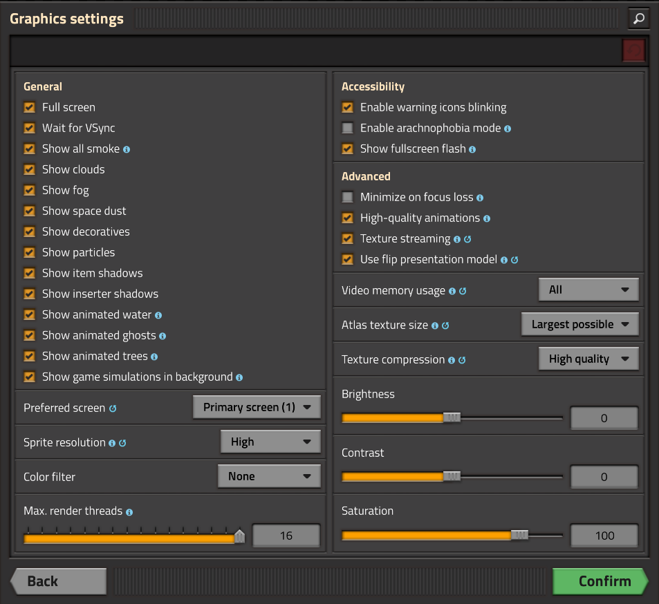The image size is (659, 604).
Task: Open the Atlas texture size dropdown
Action: click(x=579, y=324)
